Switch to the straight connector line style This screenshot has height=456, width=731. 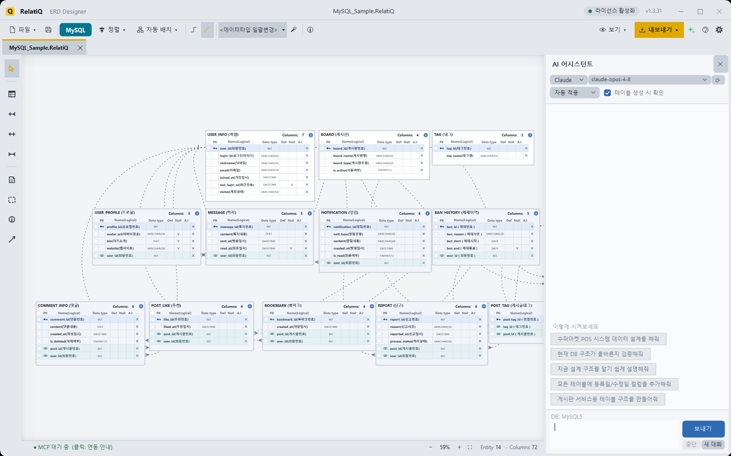[194, 30]
